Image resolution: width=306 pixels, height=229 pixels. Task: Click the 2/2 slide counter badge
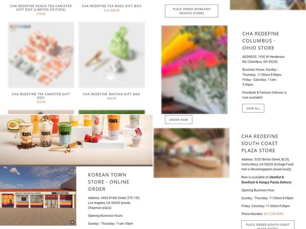pyautogui.click(x=72, y=169)
